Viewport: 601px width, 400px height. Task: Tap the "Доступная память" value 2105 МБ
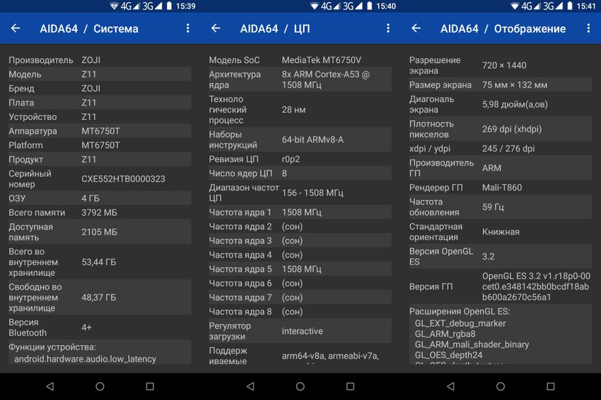pos(99,232)
